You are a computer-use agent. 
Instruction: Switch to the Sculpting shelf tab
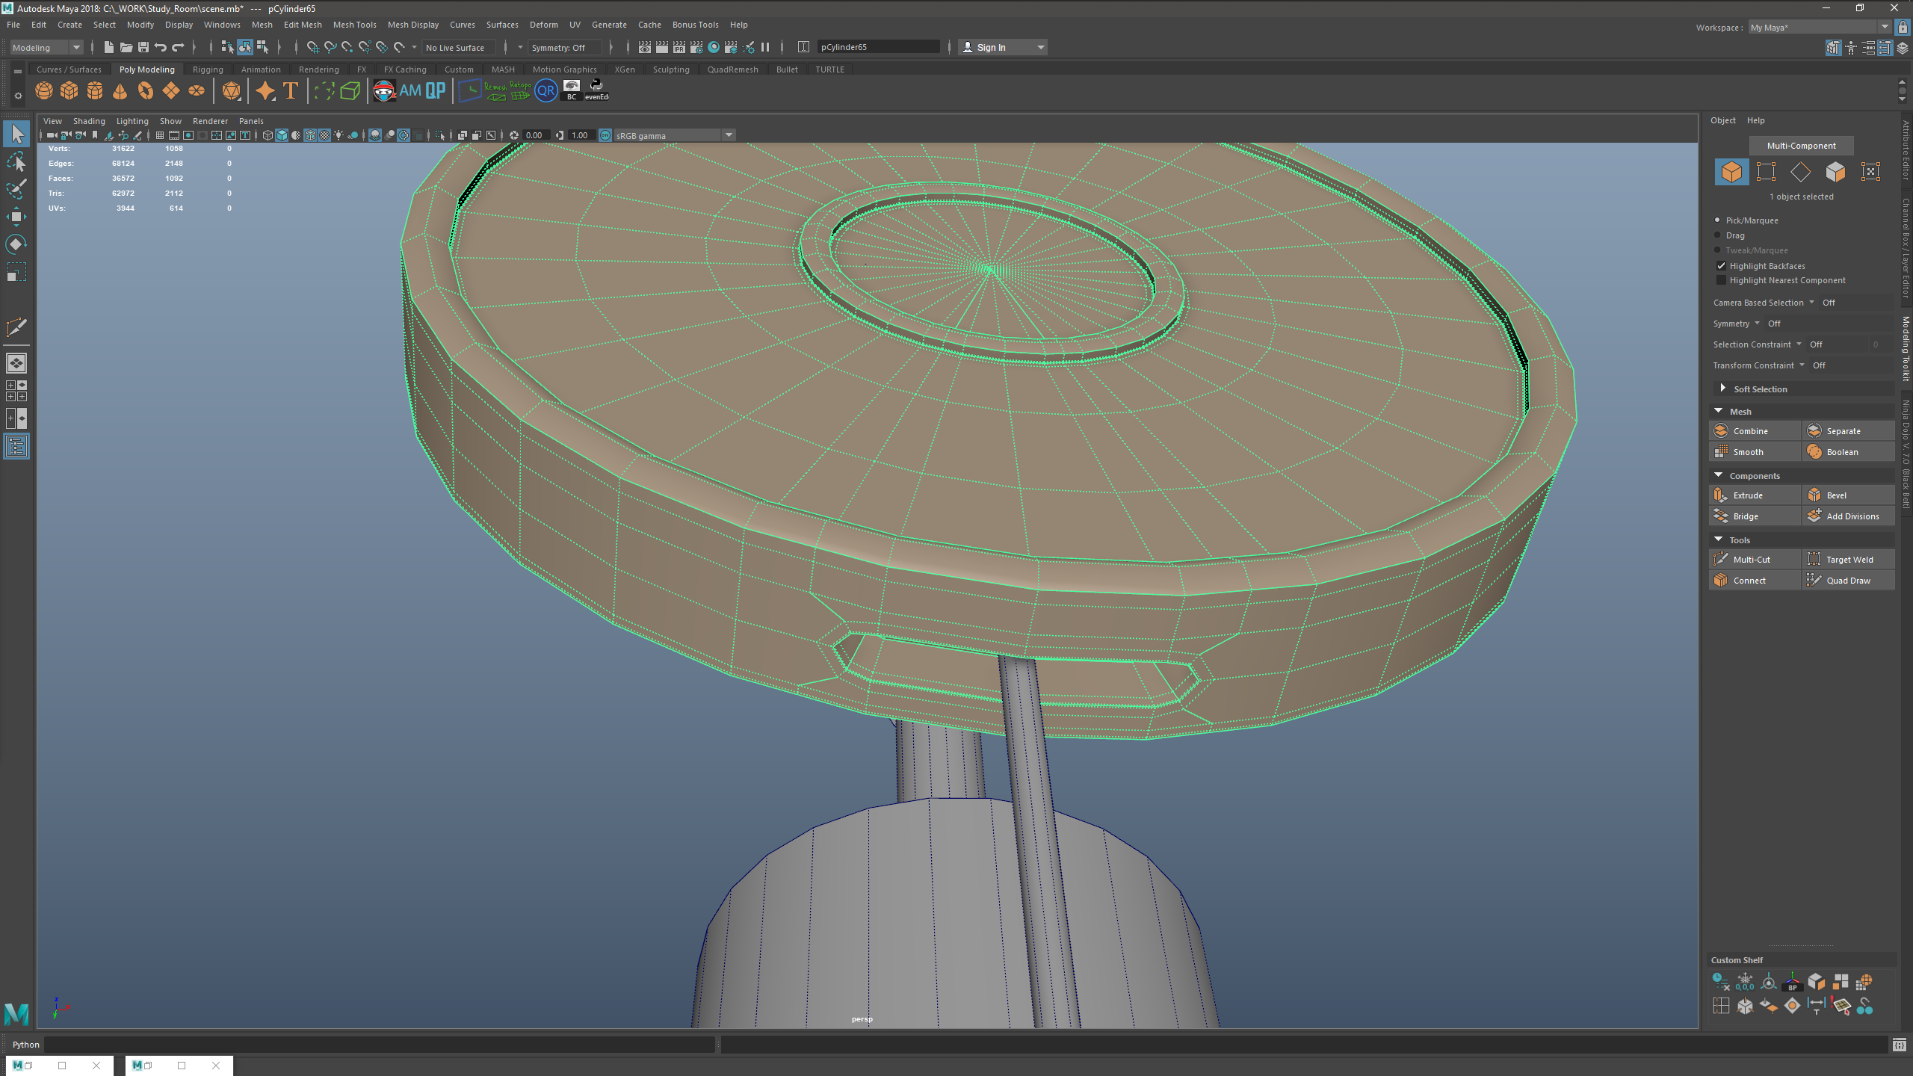(x=671, y=69)
